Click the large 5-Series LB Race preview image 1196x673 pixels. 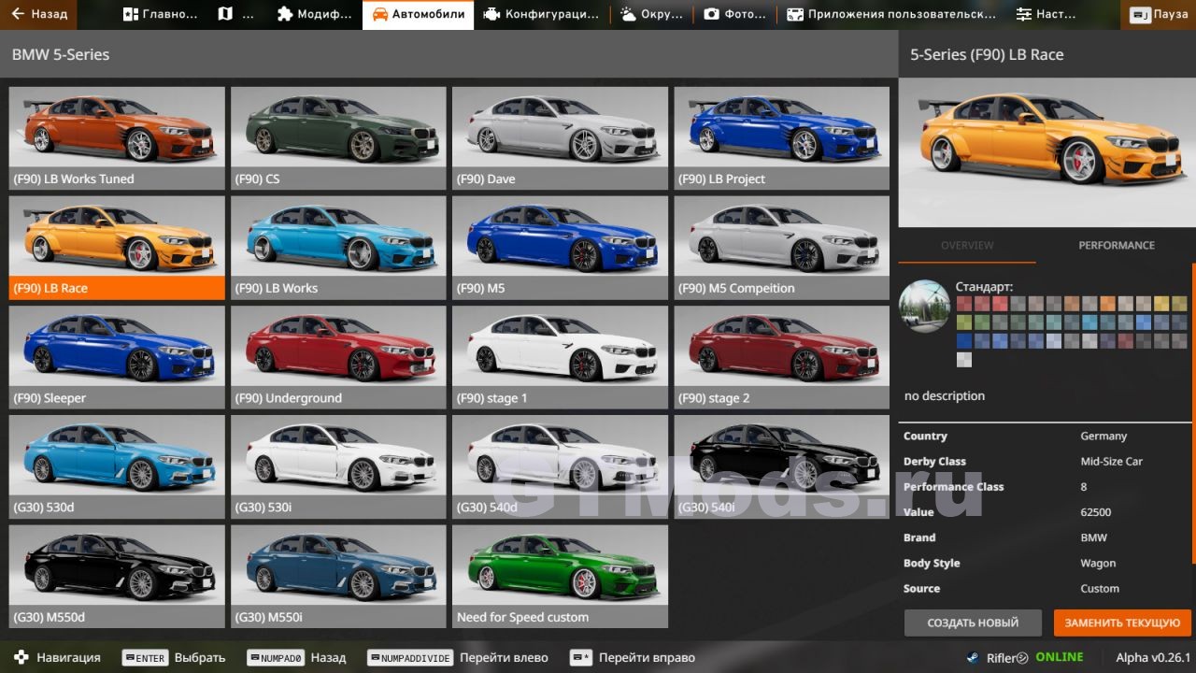(1046, 152)
